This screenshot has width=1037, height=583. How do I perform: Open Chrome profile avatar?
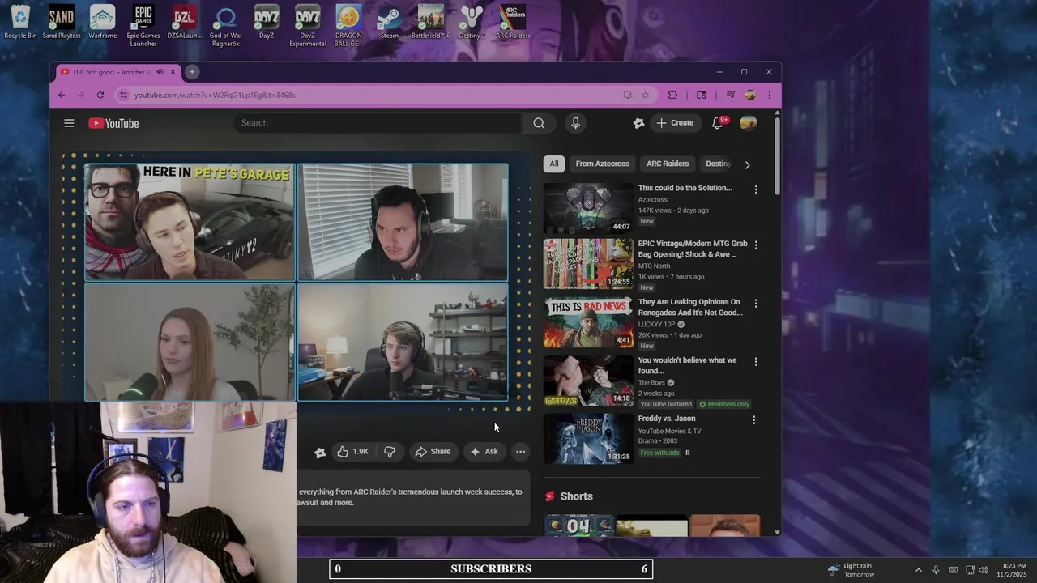click(750, 95)
